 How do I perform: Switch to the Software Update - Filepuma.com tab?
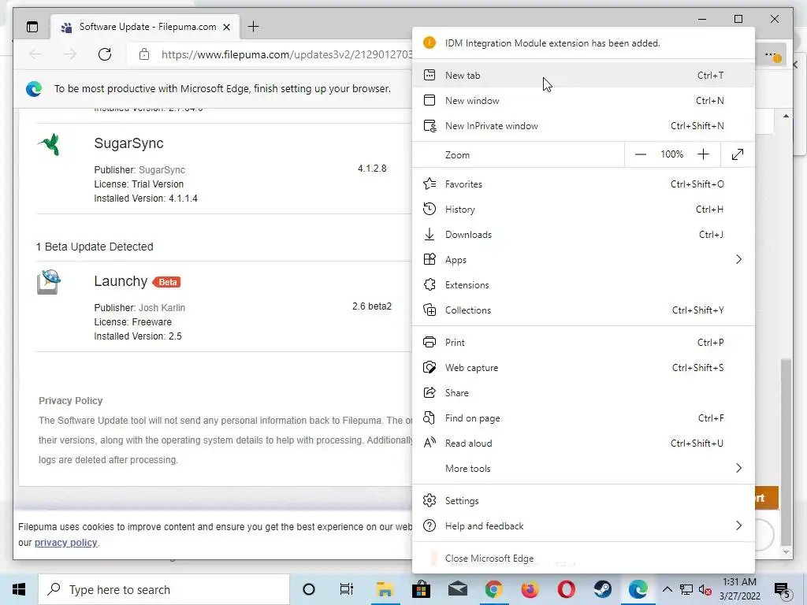point(145,27)
